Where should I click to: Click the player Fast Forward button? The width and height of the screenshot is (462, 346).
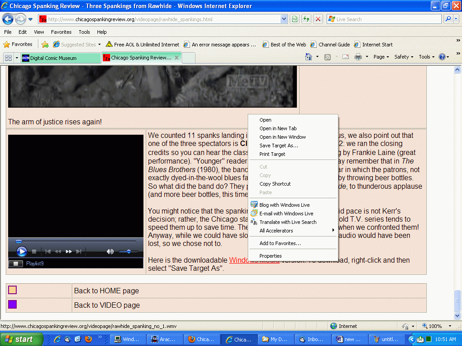tap(69, 251)
